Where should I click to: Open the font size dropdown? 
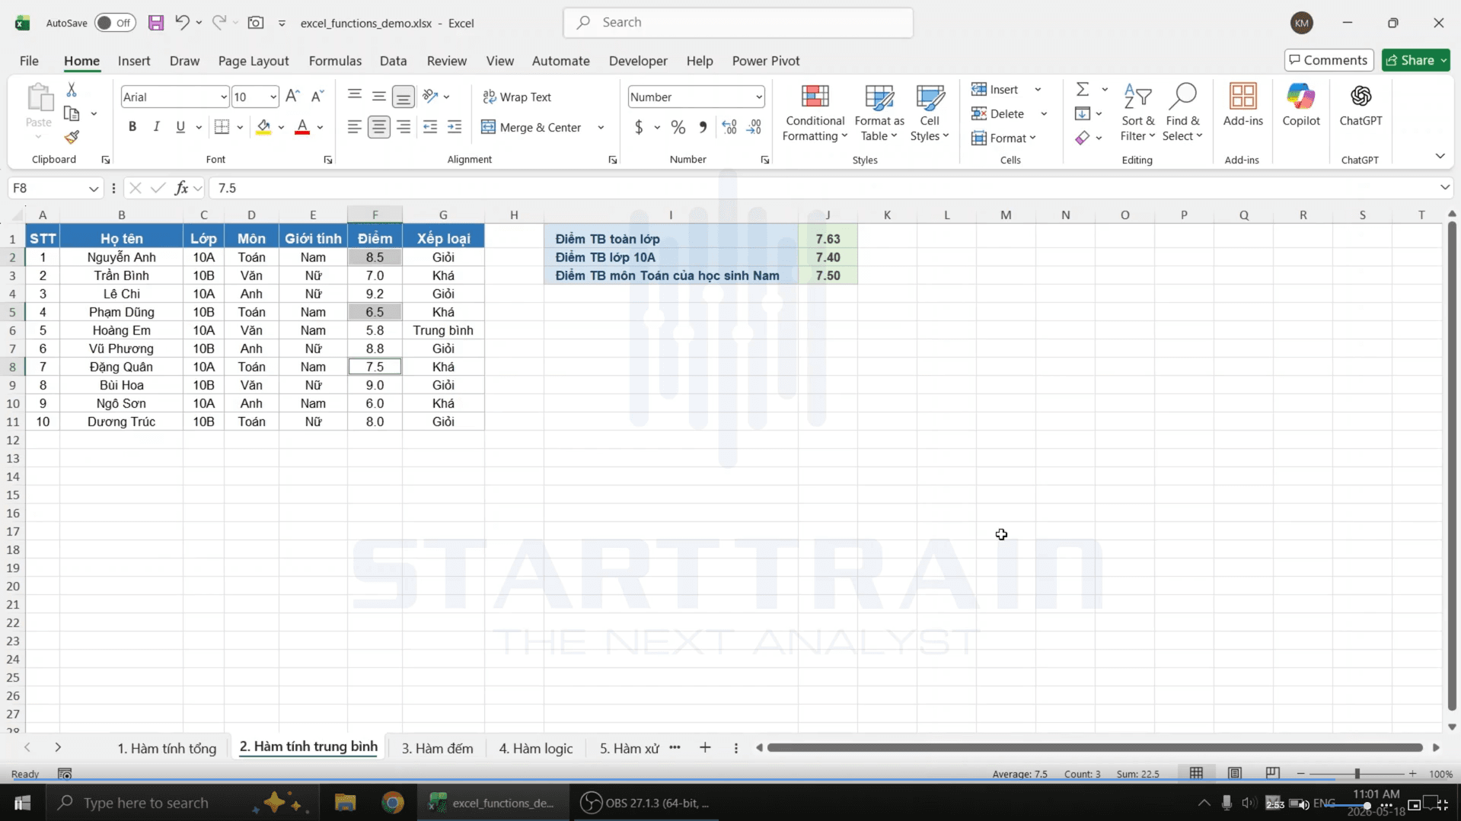pyautogui.click(x=273, y=97)
